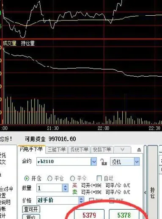Adjust the 价格 price type stepper

(x=81, y=200)
